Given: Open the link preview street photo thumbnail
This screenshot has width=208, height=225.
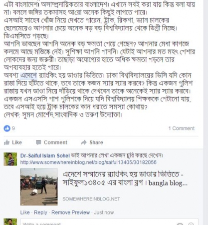Looking at the screenshot, I should (x=39, y=186).
